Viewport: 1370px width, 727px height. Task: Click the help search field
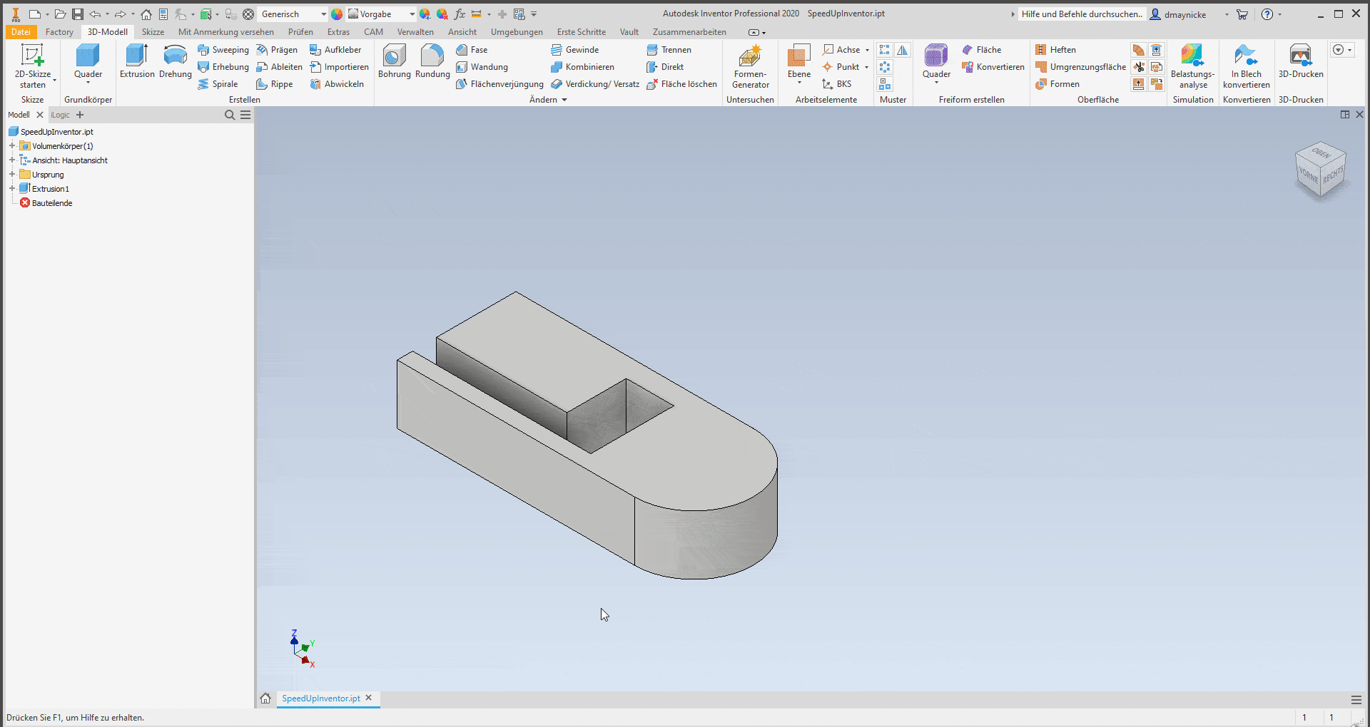pyautogui.click(x=1082, y=14)
